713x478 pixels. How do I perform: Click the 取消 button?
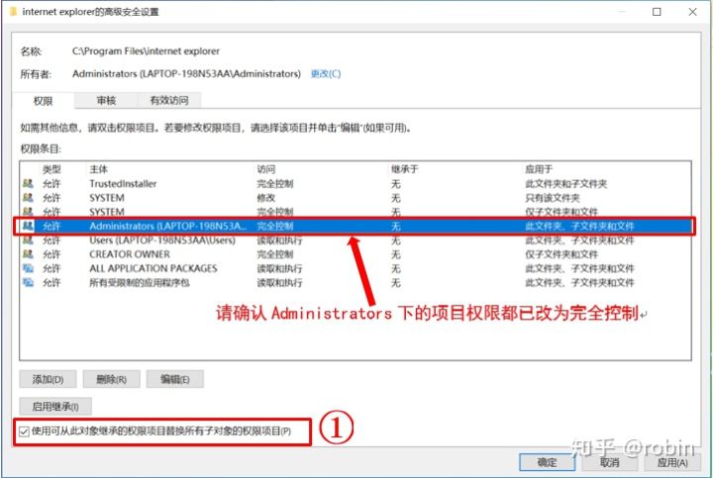click(x=610, y=462)
